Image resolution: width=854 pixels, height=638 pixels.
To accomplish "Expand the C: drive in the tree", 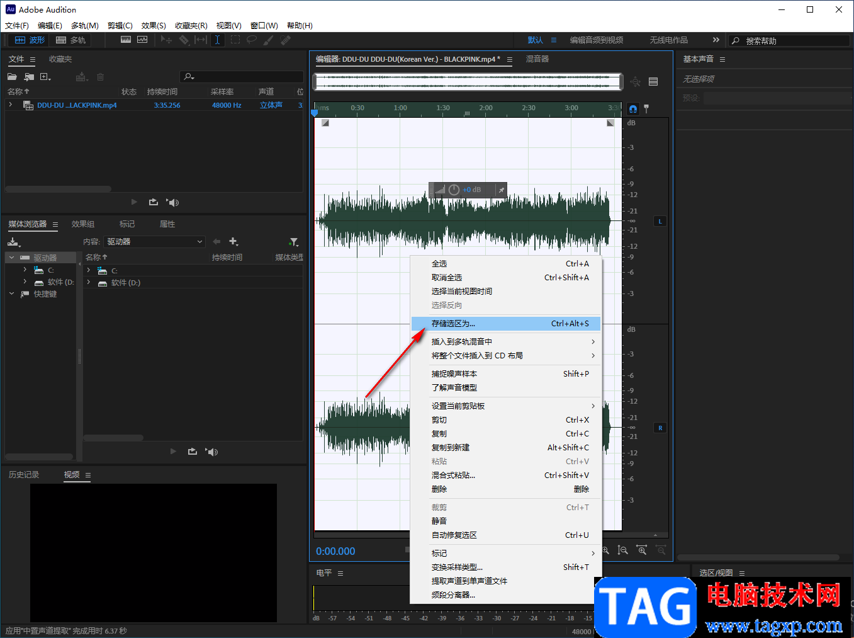I will [25, 270].
